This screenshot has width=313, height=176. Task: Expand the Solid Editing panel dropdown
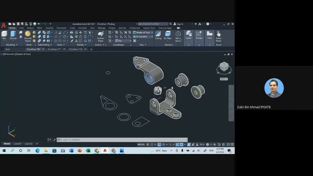click(45, 45)
